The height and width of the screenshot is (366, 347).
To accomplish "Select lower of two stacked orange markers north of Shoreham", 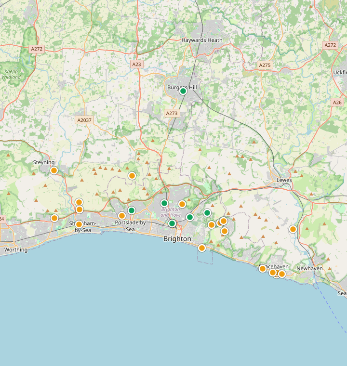I will (80, 209).
